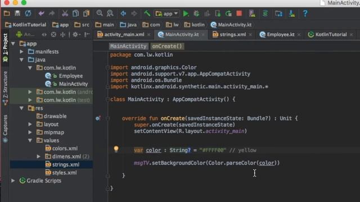This screenshot has height=202, width=360.
Task: Click the java breadcrumb
Action: pos(128,25)
